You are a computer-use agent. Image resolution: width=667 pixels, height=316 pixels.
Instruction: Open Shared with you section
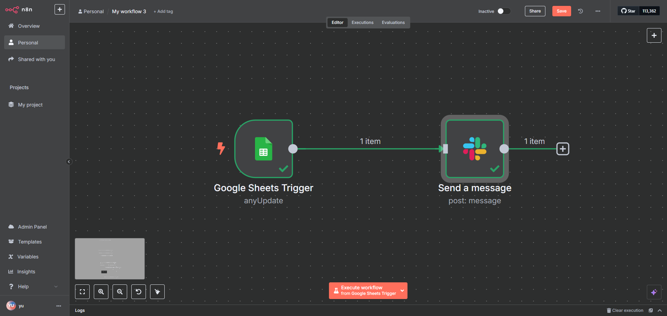point(34,59)
